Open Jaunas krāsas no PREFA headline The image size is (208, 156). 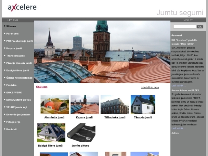(185, 90)
